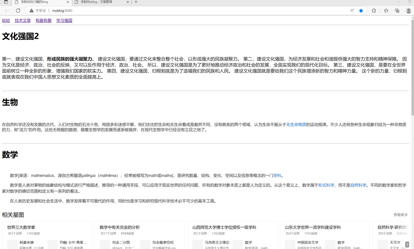Viewport: 414px width, 249px height.
Task: Open the 查看更多 link
Action: click(400, 215)
